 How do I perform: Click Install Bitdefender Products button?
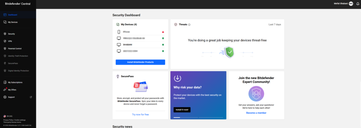tap(140, 62)
